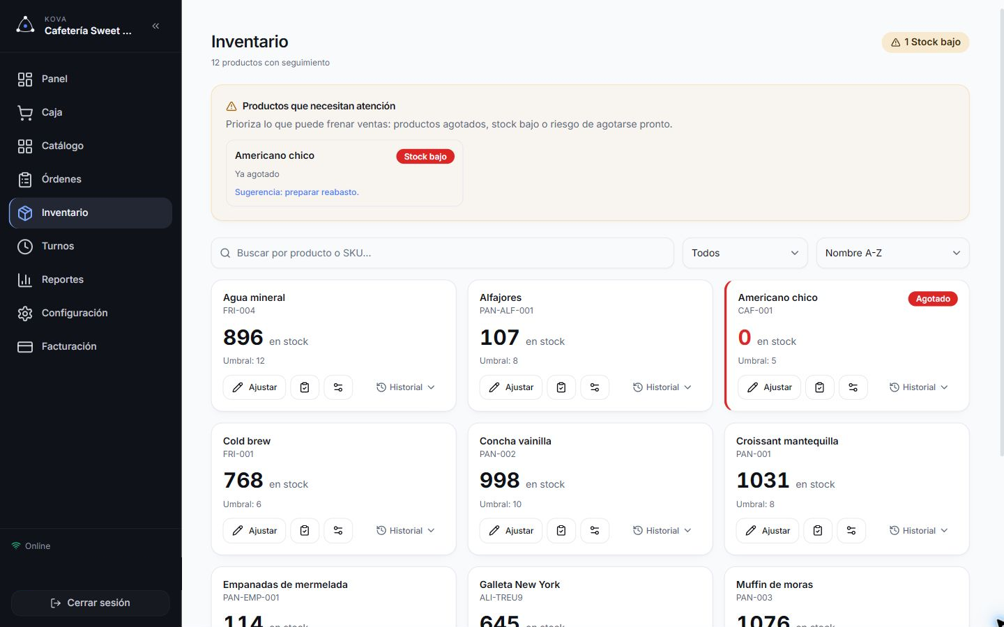This screenshot has width=1004, height=627.
Task: Click the sliders icon for Alfajores
Action: click(595, 387)
